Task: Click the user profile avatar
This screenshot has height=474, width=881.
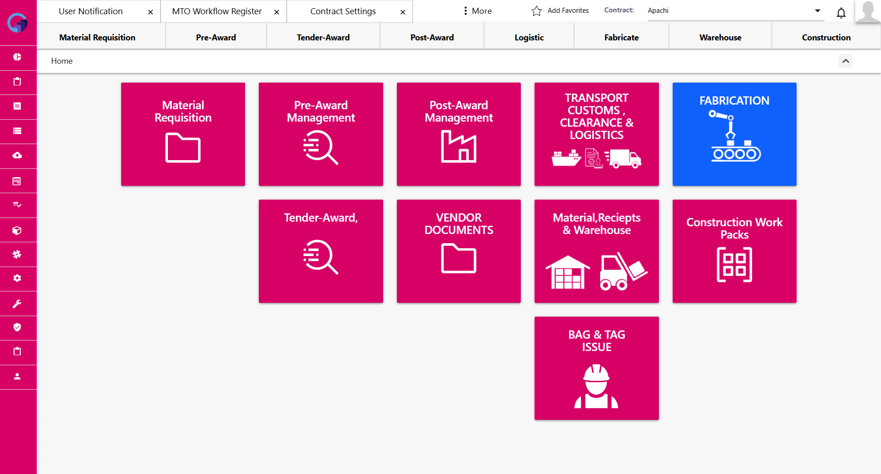Action: [867, 11]
